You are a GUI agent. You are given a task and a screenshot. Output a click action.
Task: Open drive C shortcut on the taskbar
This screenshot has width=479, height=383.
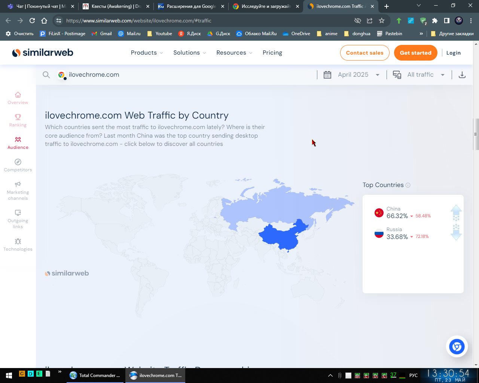(x=22, y=373)
